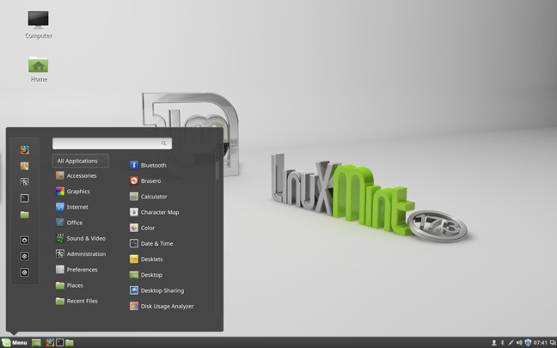This screenshot has width=557, height=348.
Task: Select the Home folder desktop icon
Action: click(39, 70)
